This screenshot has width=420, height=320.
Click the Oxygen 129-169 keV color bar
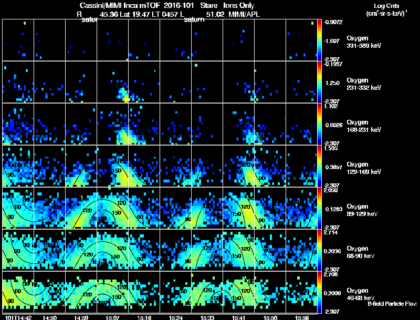tap(319, 166)
